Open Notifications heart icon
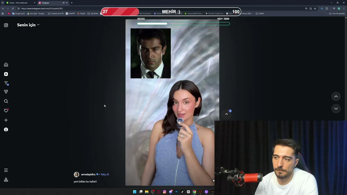This screenshot has width=347, height=195. tap(6, 110)
